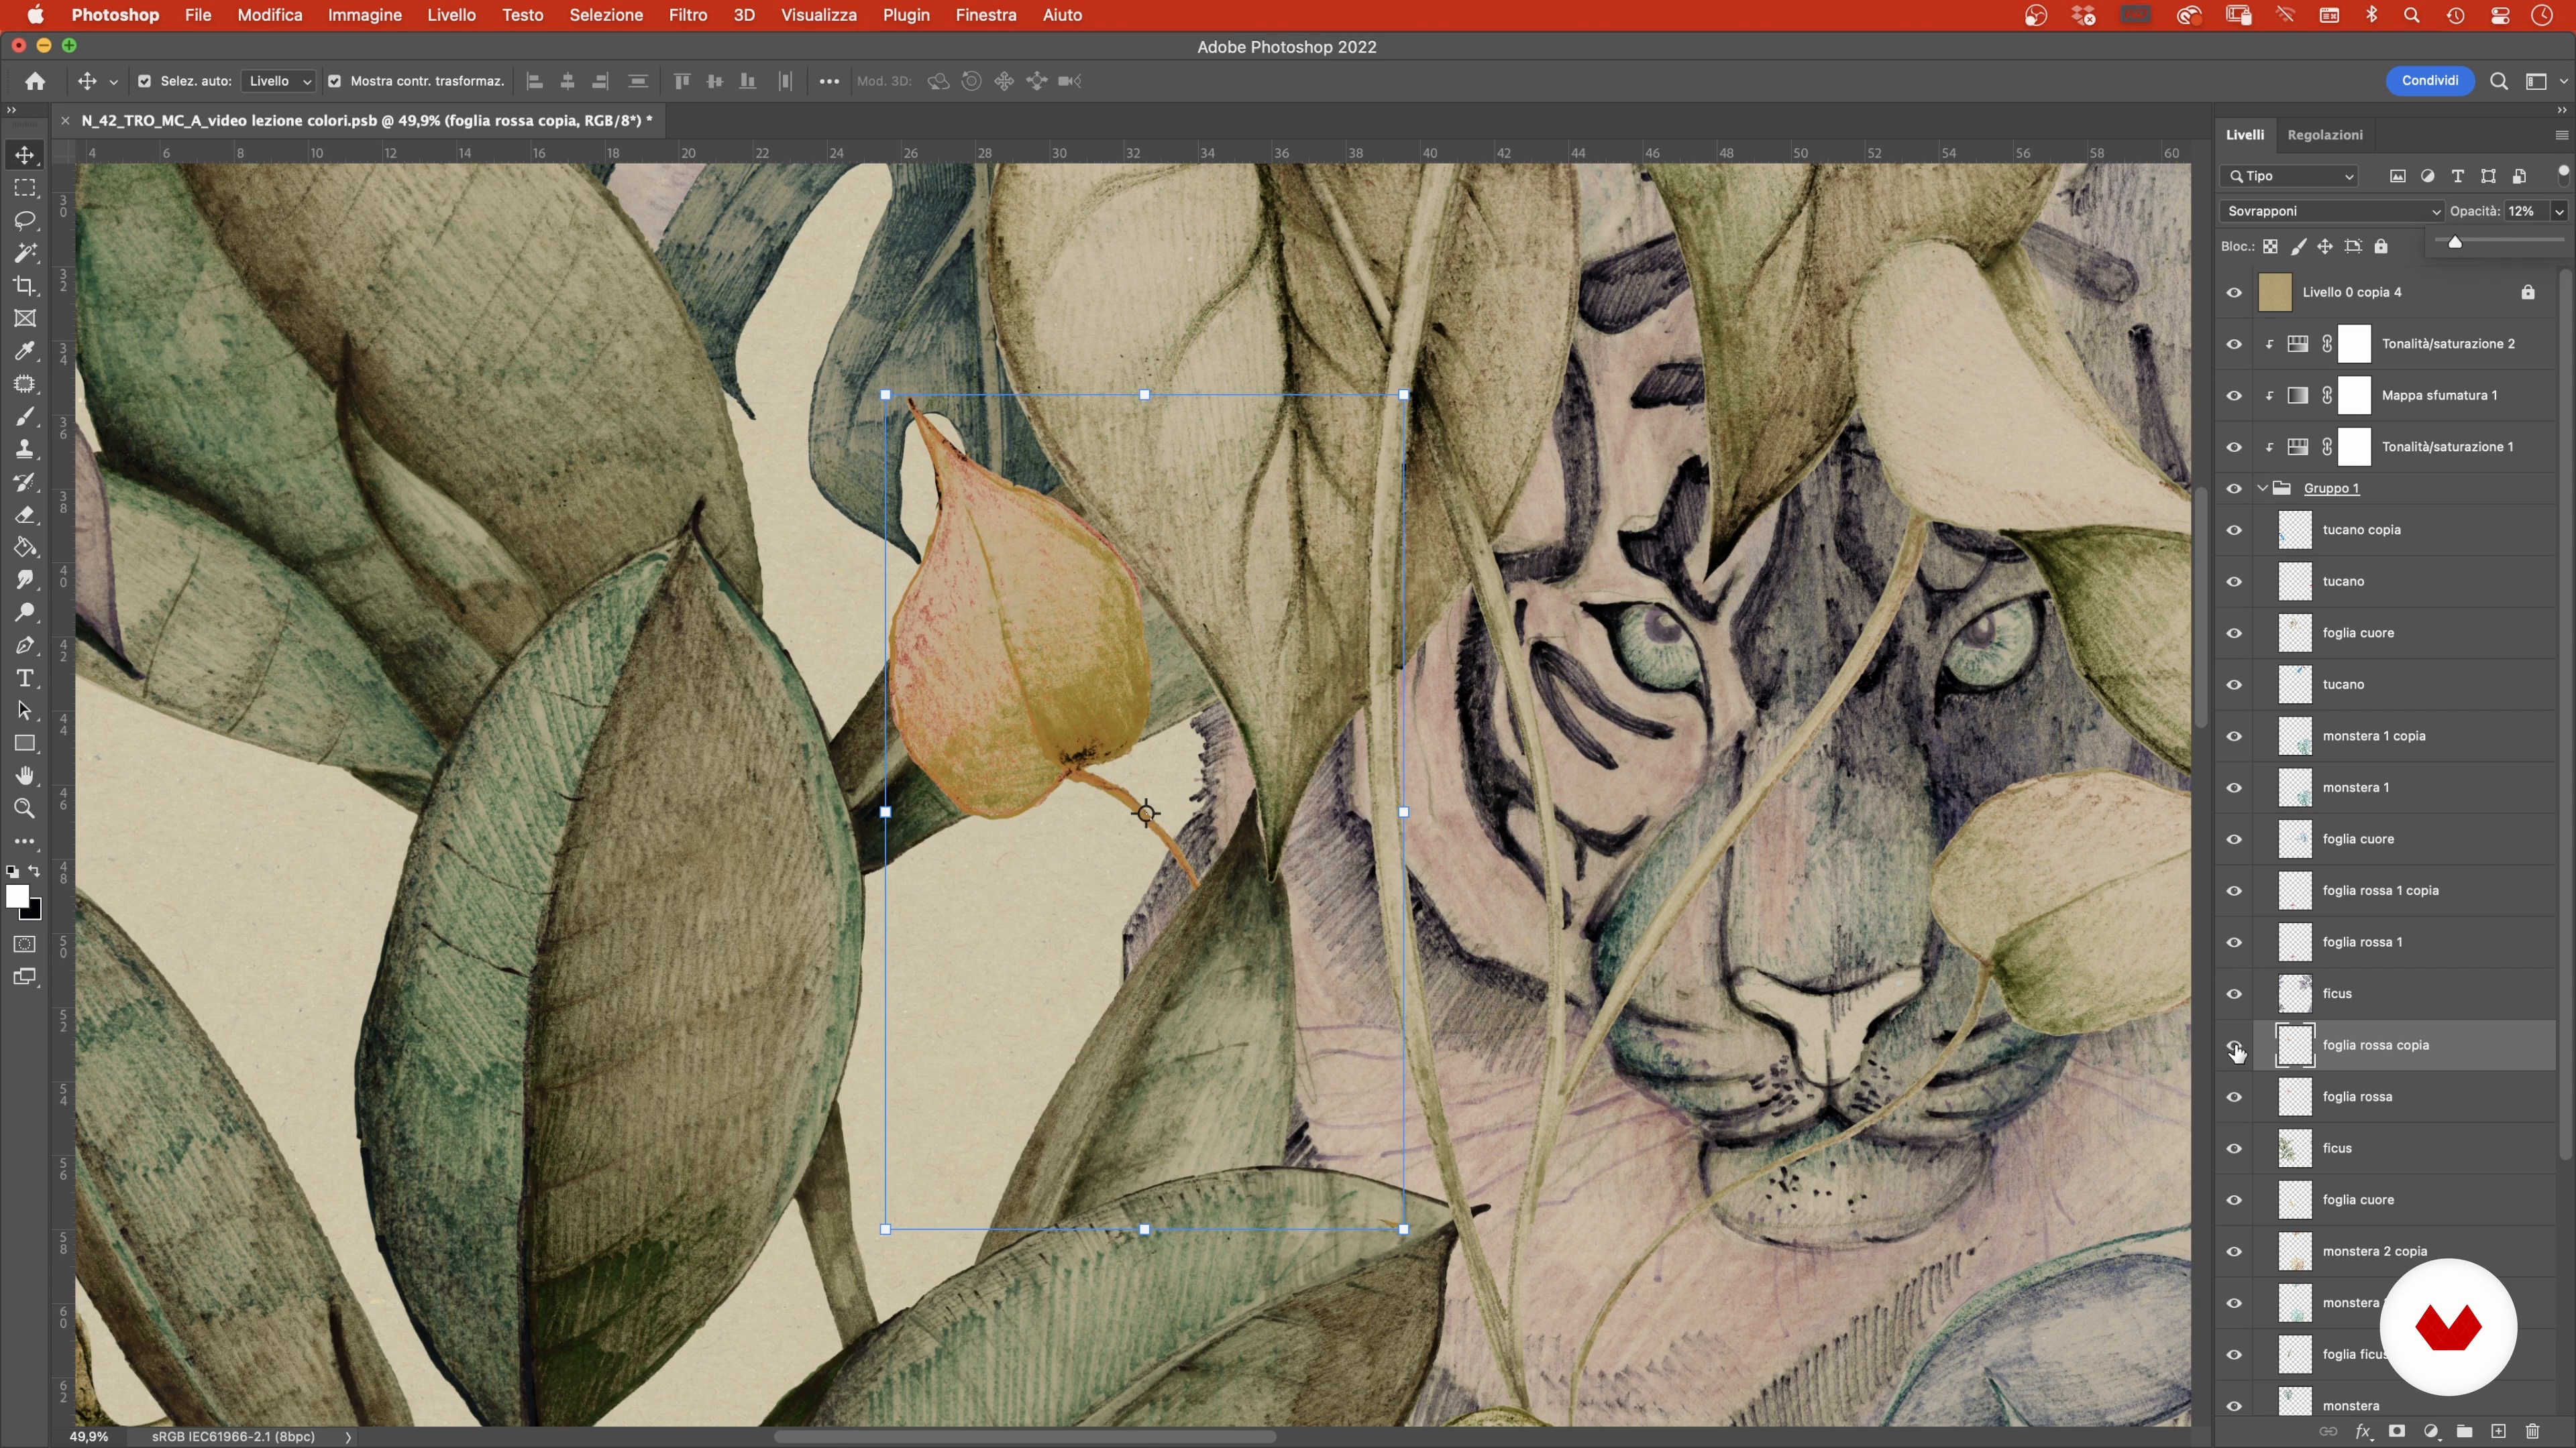This screenshot has height=1448, width=2576.
Task: Select the Crop tool
Action: click(x=25, y=286)
